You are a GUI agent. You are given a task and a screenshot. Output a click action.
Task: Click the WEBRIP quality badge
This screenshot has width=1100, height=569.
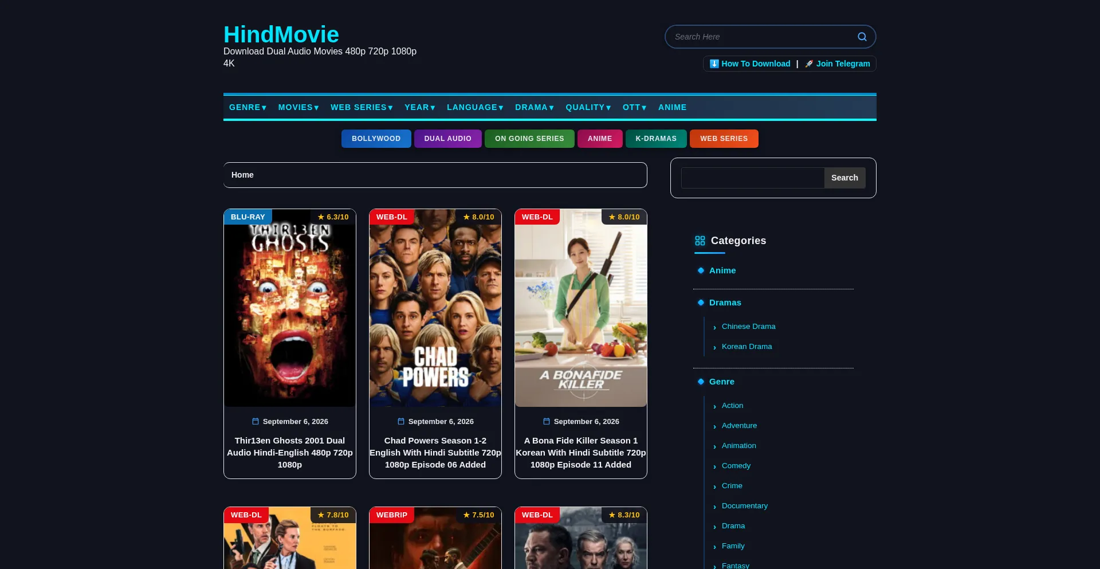pos(392,515)
